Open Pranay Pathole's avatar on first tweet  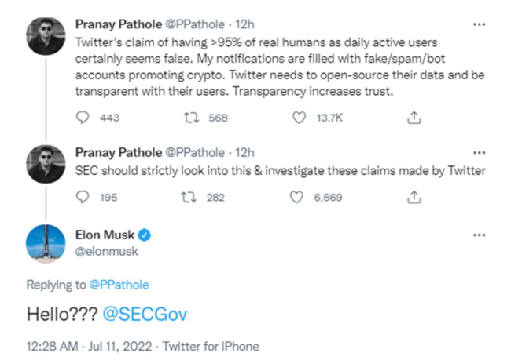pos(46,36)
